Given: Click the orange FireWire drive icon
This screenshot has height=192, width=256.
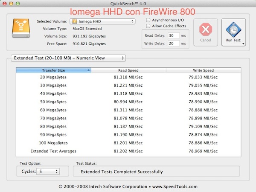Looking at the screenshot, I should pyautogui.click(x=21, y=28).
